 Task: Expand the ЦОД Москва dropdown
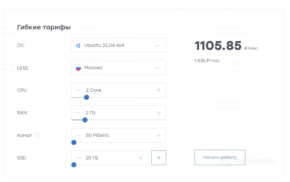[x=118, y=68]
